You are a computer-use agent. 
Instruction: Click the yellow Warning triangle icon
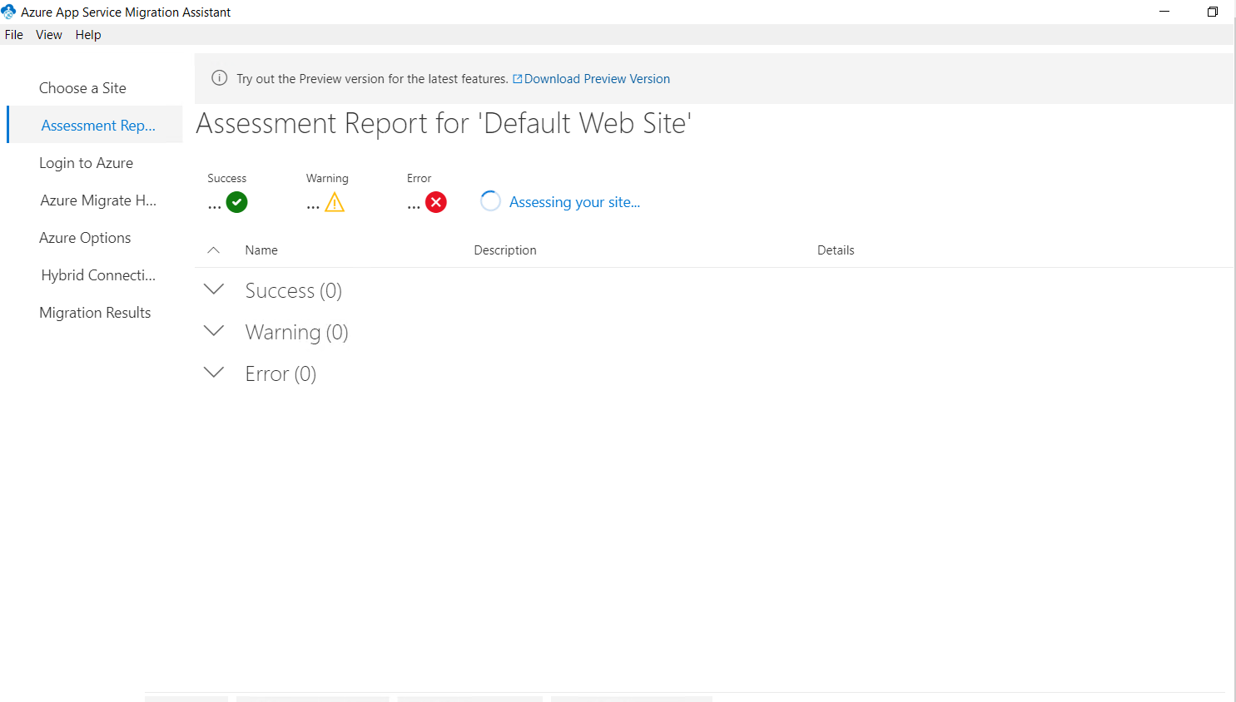(335, 201)
